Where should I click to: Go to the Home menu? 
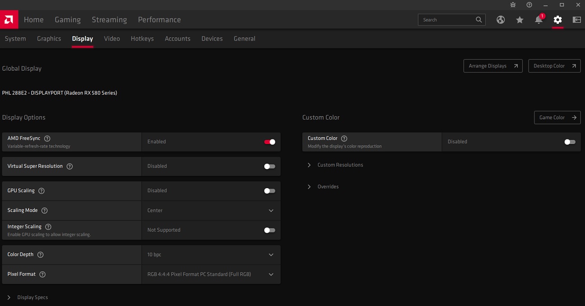34,20
